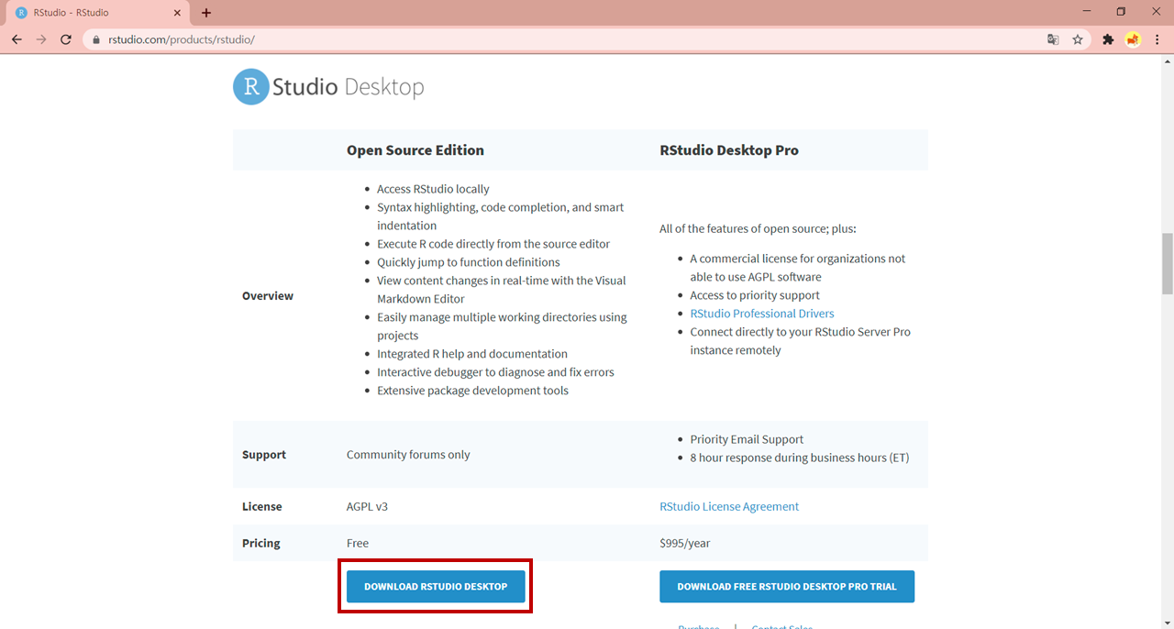Click Priority Email Support text
The image size is (1174, 629).
[747, 439]
